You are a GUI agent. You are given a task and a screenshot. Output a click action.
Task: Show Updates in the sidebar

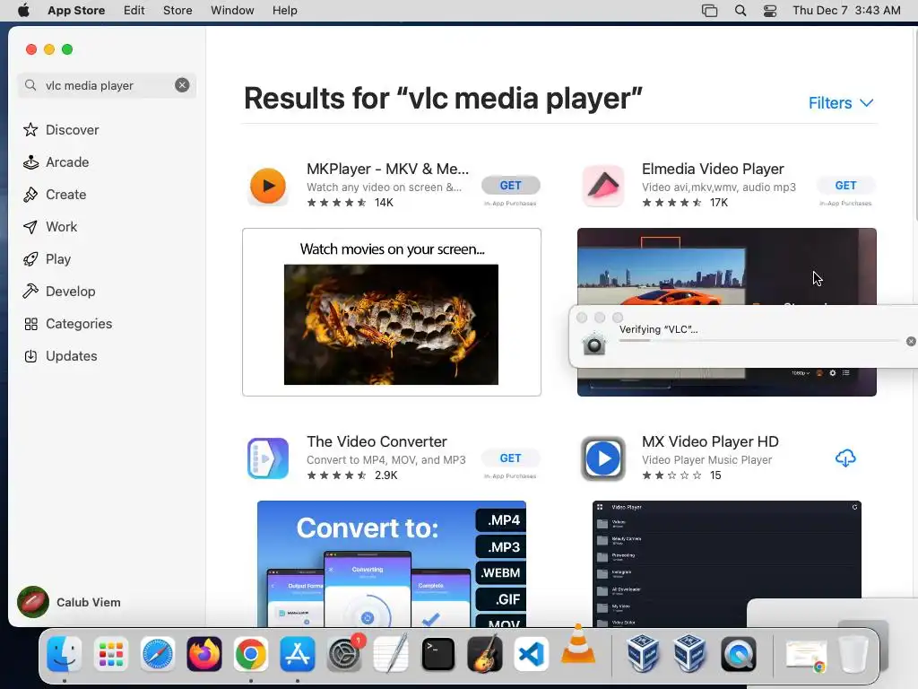coord(60,355)
